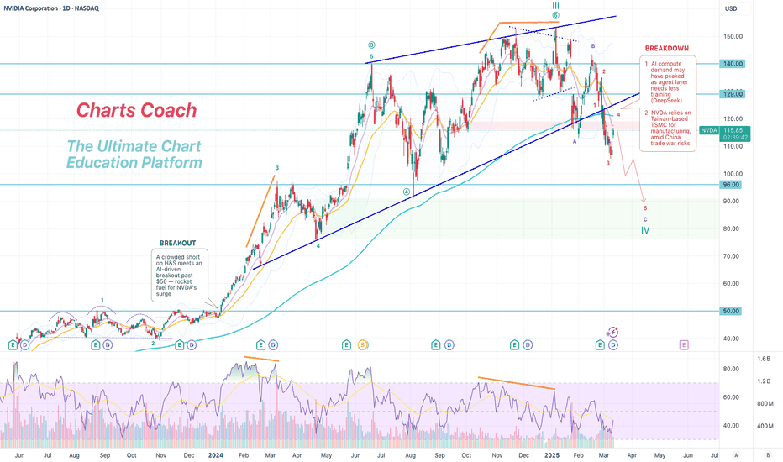Image resolution: width=783 pixels, height=462 pixels.
Task: Open the earnings E marker for late August 2023
Action: (x=96, y=344)
